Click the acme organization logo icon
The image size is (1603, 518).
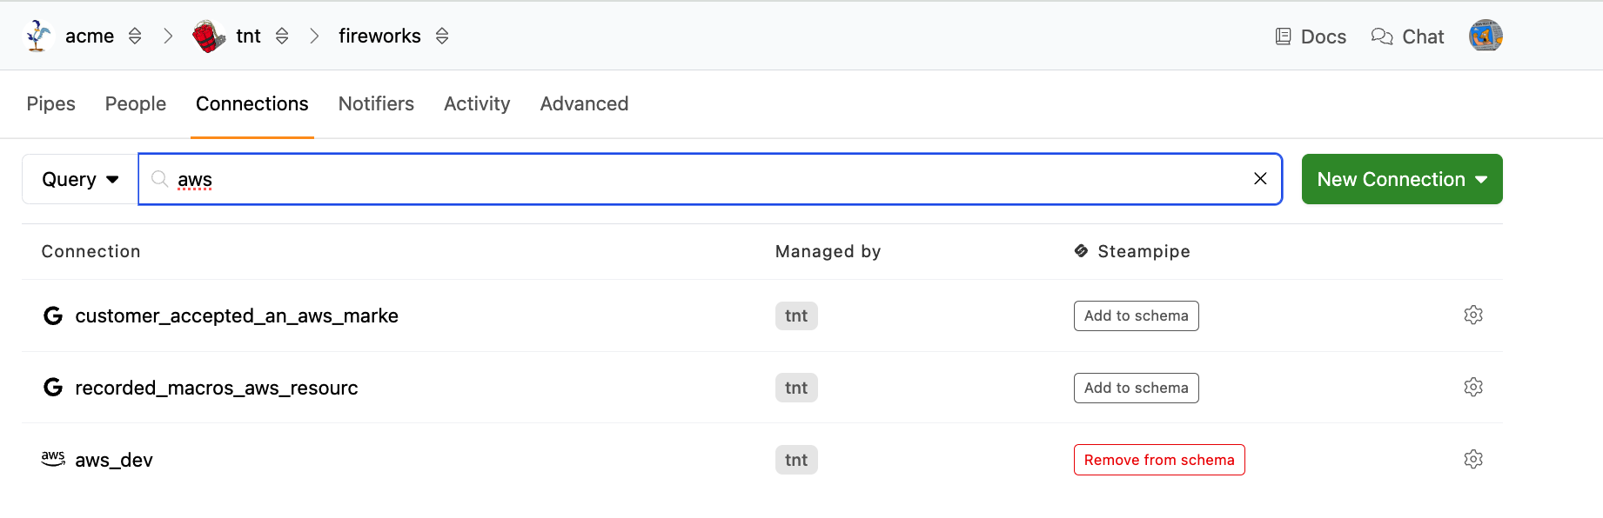tap(37, 36)
